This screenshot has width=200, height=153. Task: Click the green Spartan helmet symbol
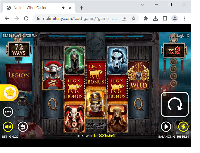(x=74, y=61)
